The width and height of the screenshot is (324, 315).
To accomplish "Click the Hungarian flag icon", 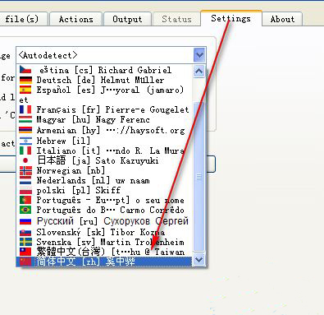I will pos(25,119).
